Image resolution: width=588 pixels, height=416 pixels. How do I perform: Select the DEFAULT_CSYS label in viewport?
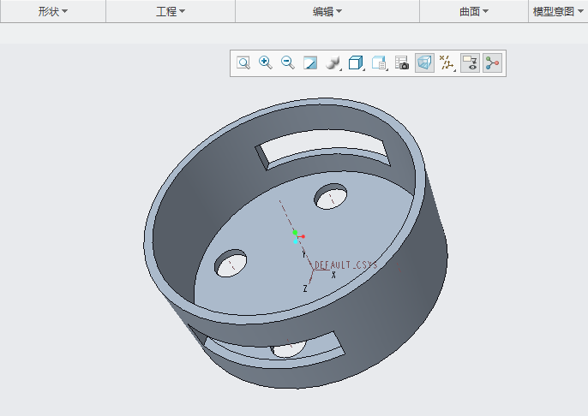coord(345,265)
